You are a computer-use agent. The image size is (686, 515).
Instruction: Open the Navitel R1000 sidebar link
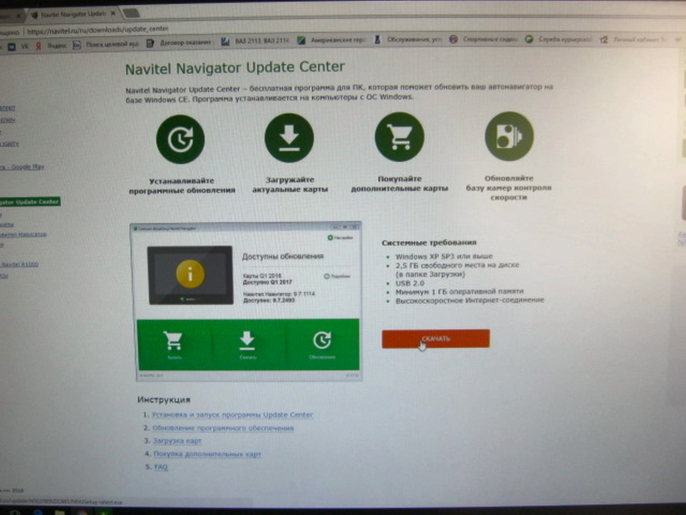(x=19, y=265)
